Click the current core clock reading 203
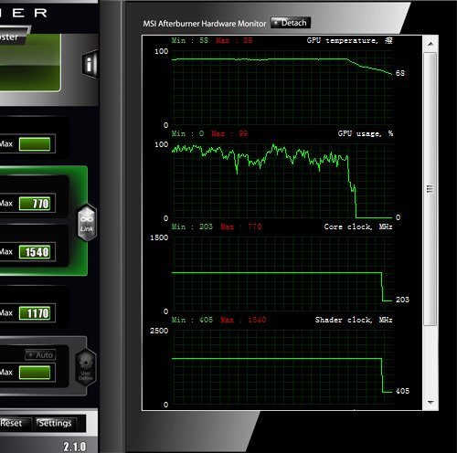This screenshot has height=453, width=457. tap(402, 300)
